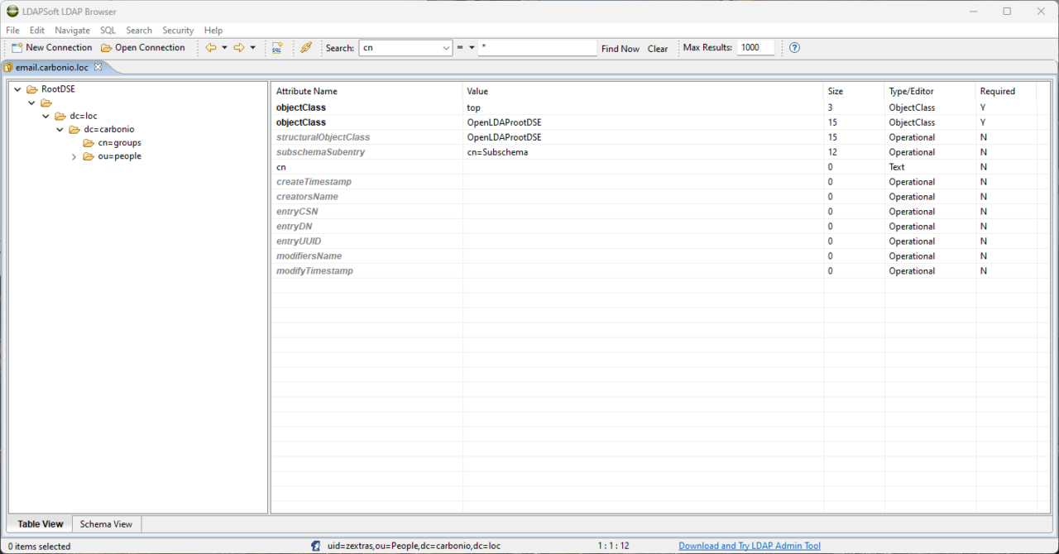
Task: Open the SQL query tool icon
Action: coord(277,48)
